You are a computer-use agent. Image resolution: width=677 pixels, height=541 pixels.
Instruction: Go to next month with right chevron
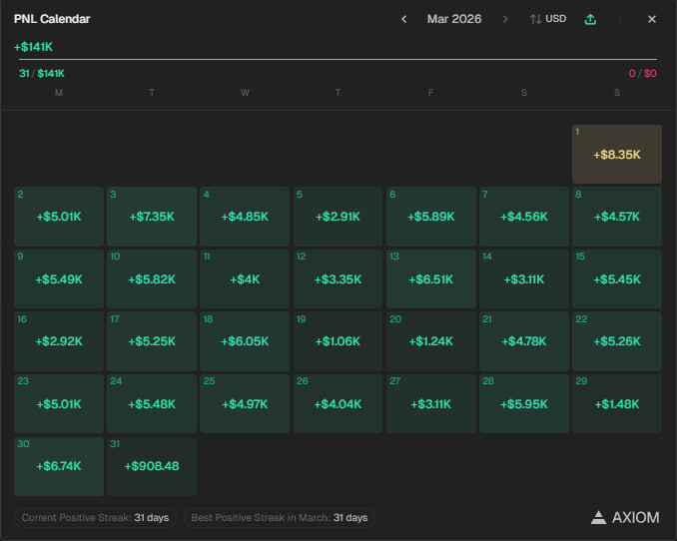[x=504, y=19]
